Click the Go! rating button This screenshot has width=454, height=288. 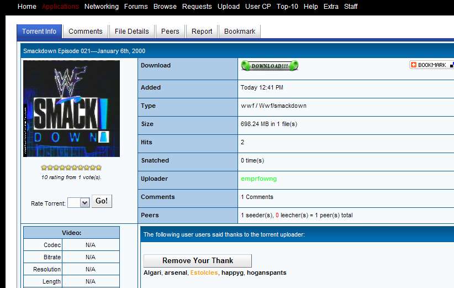click(102, 201)
